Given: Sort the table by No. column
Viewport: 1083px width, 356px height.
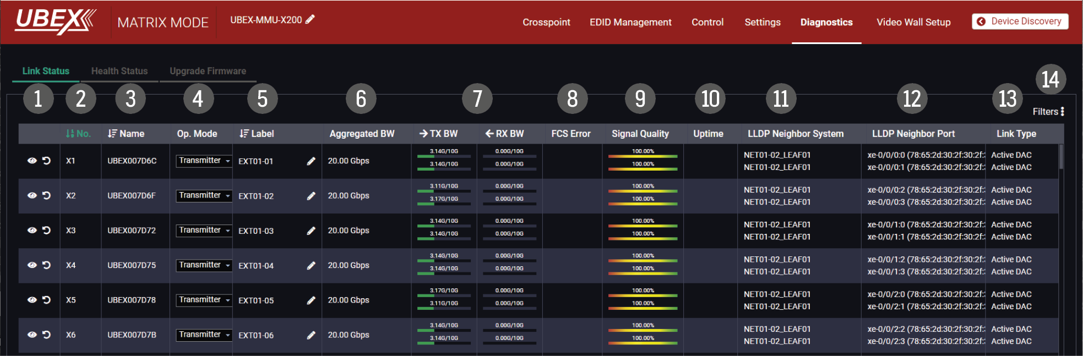Looking at the screenshot, I should pyautogui.click(x=78, y=134).
